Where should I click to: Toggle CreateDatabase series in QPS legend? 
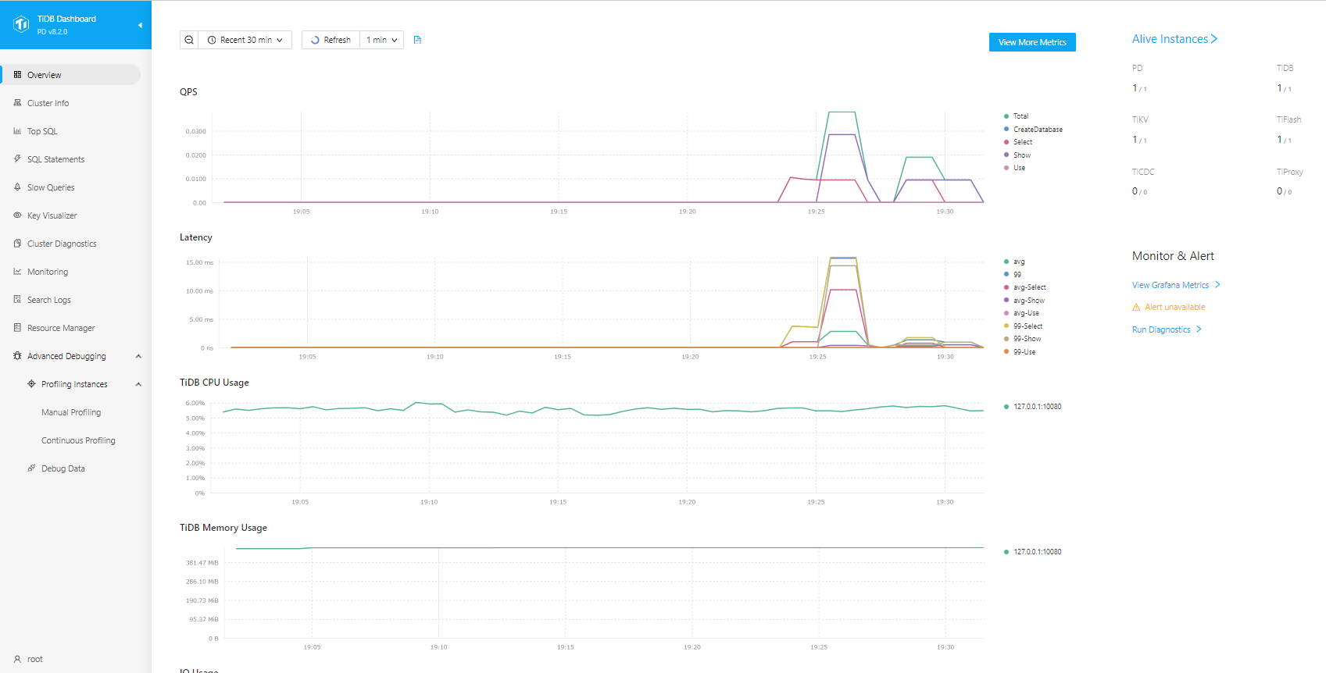point(1033,130)
